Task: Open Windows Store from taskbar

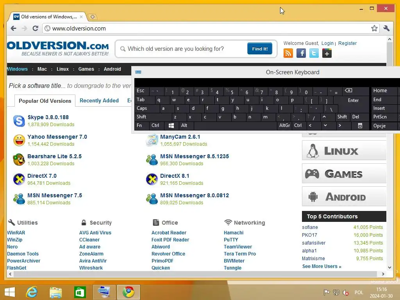Action: (x=80, y=292)
